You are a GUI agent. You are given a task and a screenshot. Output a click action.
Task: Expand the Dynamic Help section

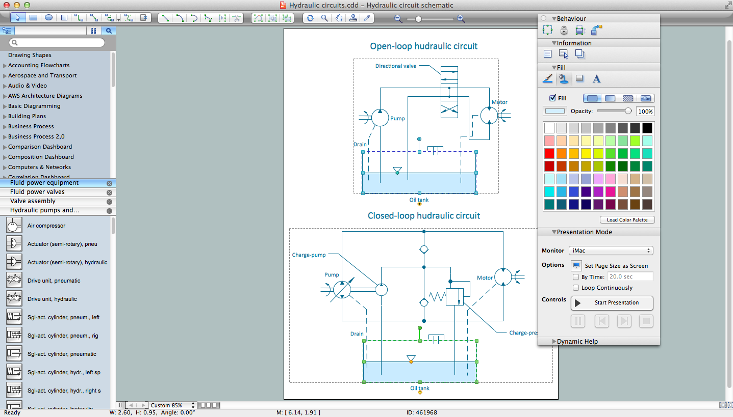(554, 341)
